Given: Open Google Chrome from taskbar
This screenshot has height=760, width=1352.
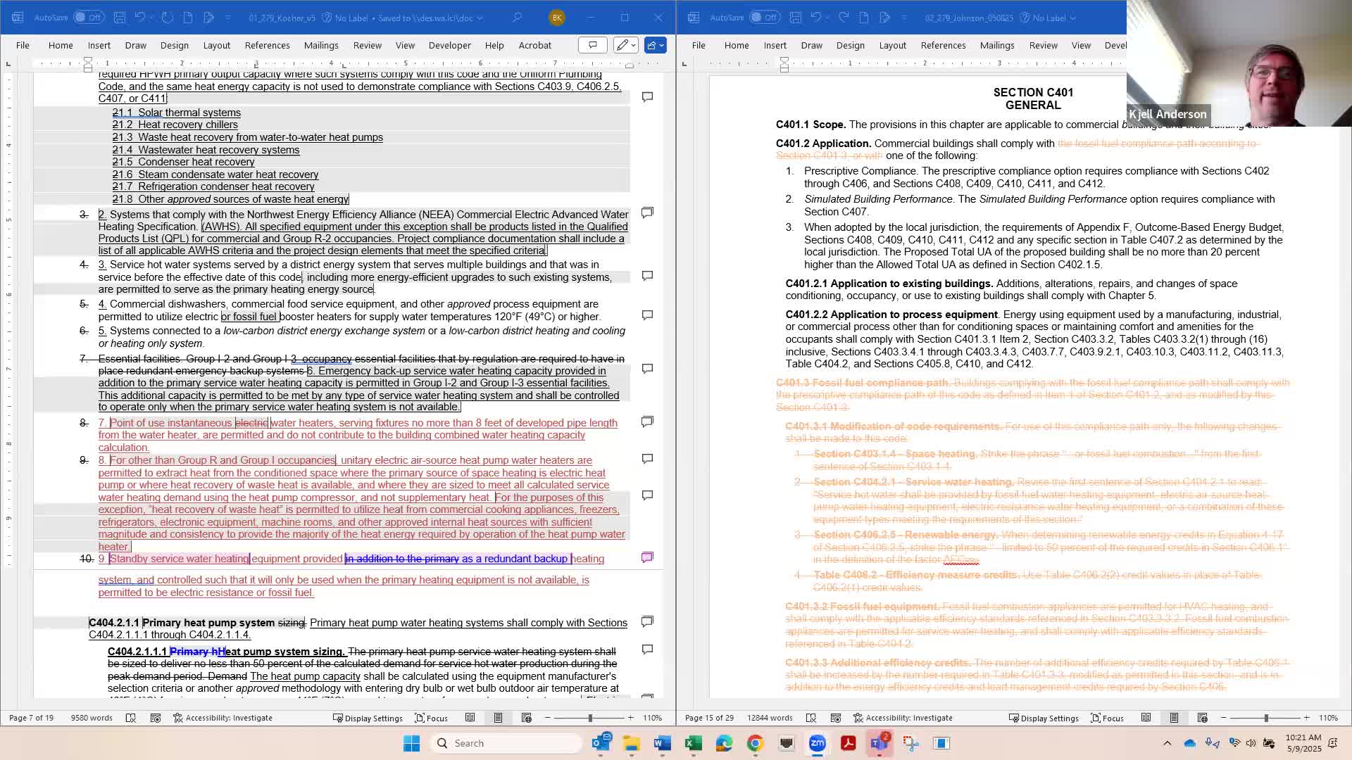Looking at the screenshot, I should (755, 743).
